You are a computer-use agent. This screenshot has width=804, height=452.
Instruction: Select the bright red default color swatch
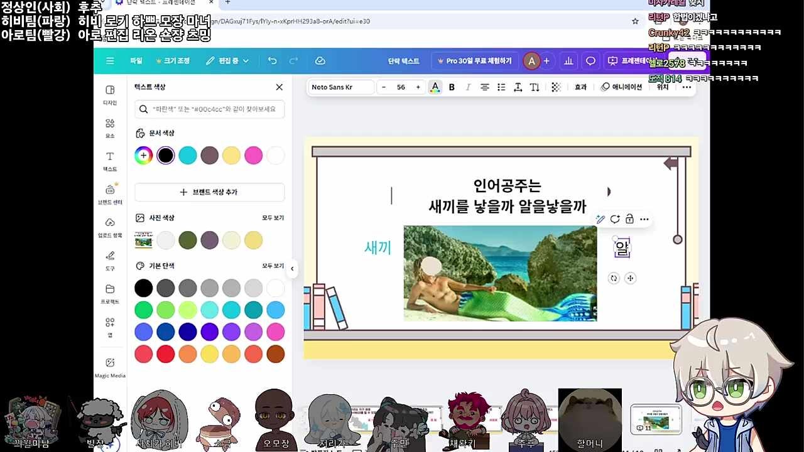pyautogui.click(x=165, y=354)
